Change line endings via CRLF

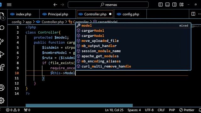[161, 110]
